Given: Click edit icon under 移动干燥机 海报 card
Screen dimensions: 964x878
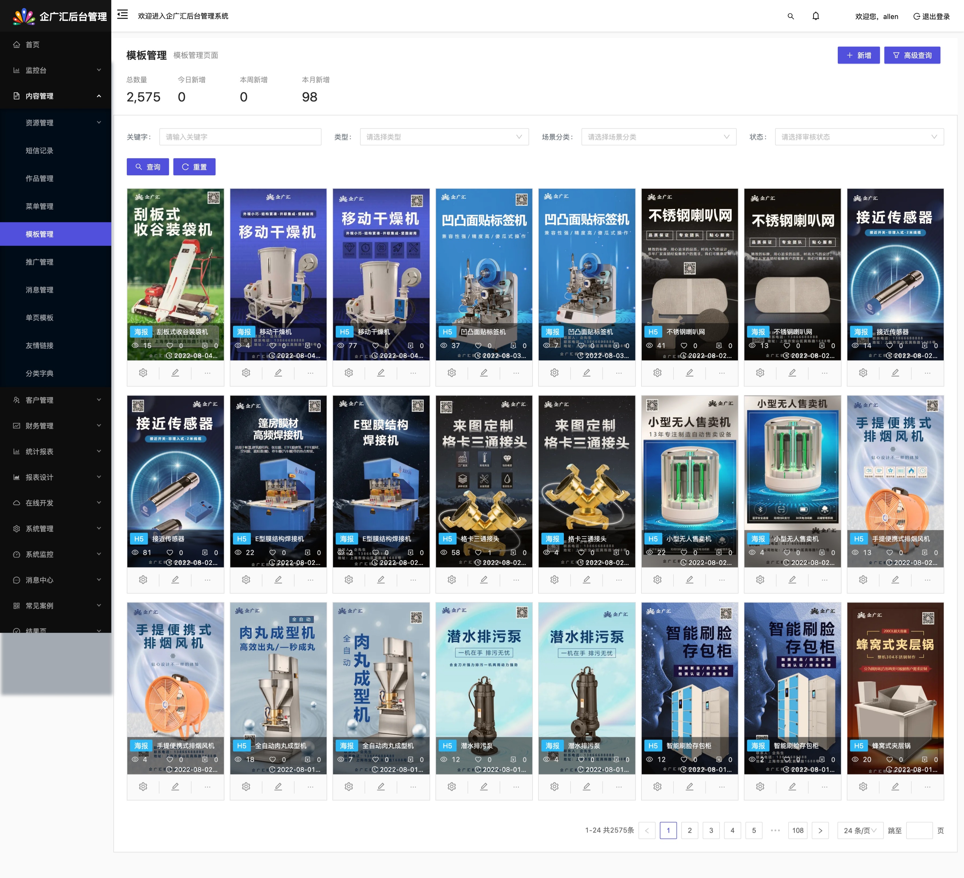Looking at the screenshot, I should 278,373.
